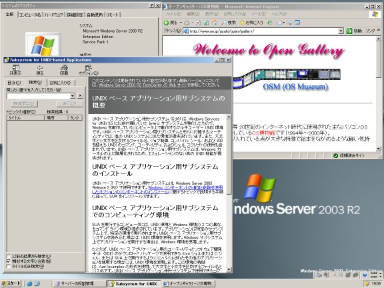
Task: Click the Internet Explorer page scrollbar down arrow
Action: tap(379, 149)
